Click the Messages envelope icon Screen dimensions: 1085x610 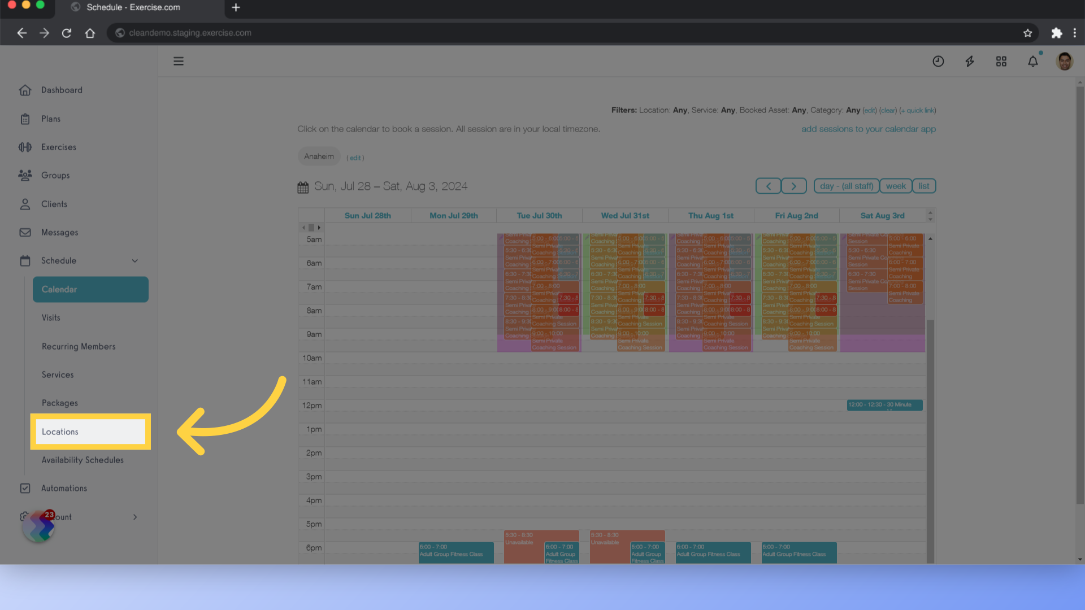[25, 233]
